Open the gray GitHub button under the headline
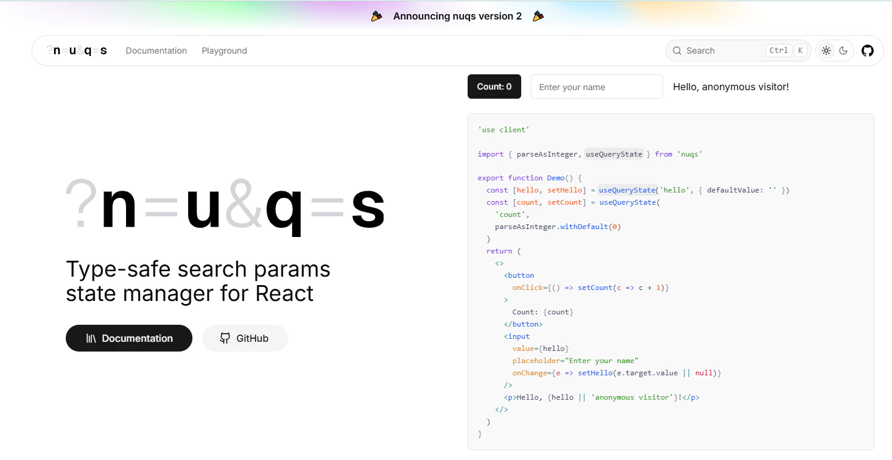 245,338
